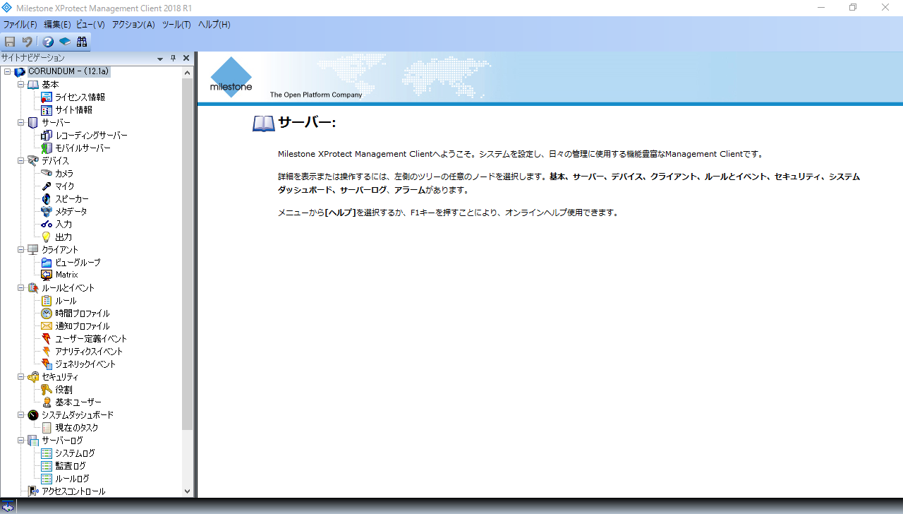Collapse the デバイス tree node

[x=21, y=161]
